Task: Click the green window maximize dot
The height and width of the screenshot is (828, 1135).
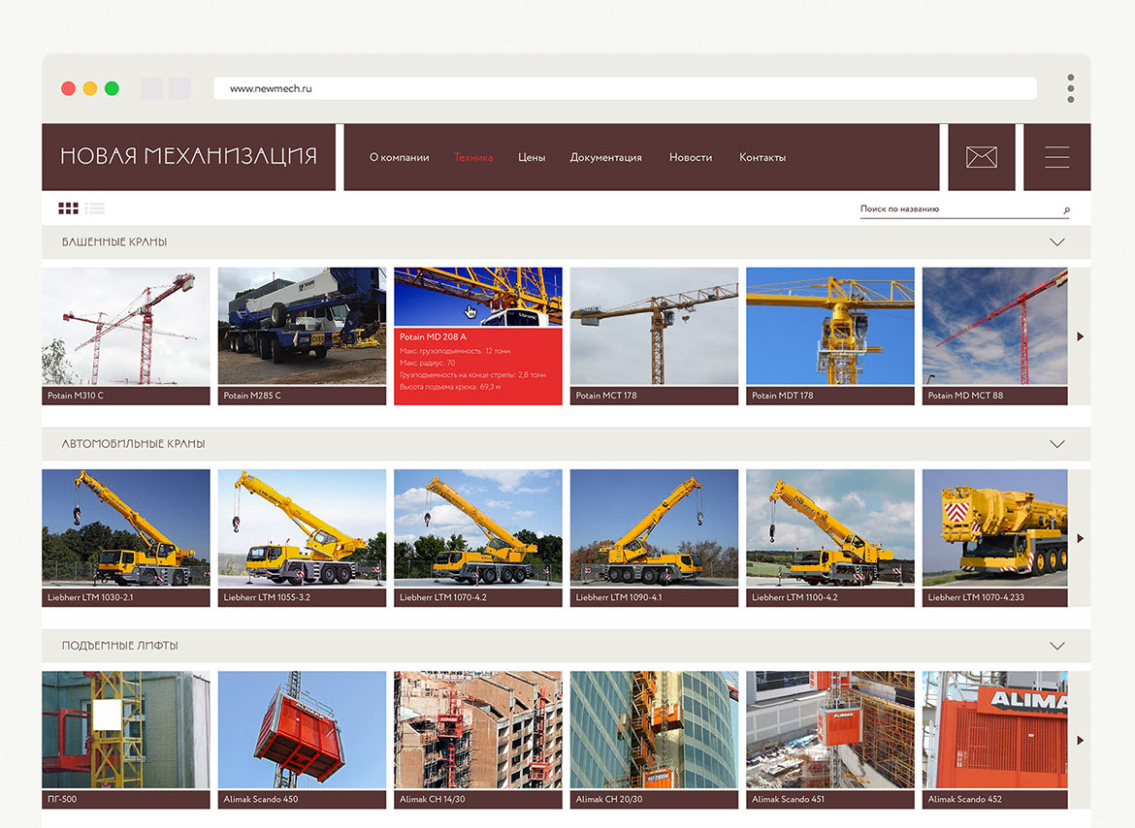Action: (112, 88)
